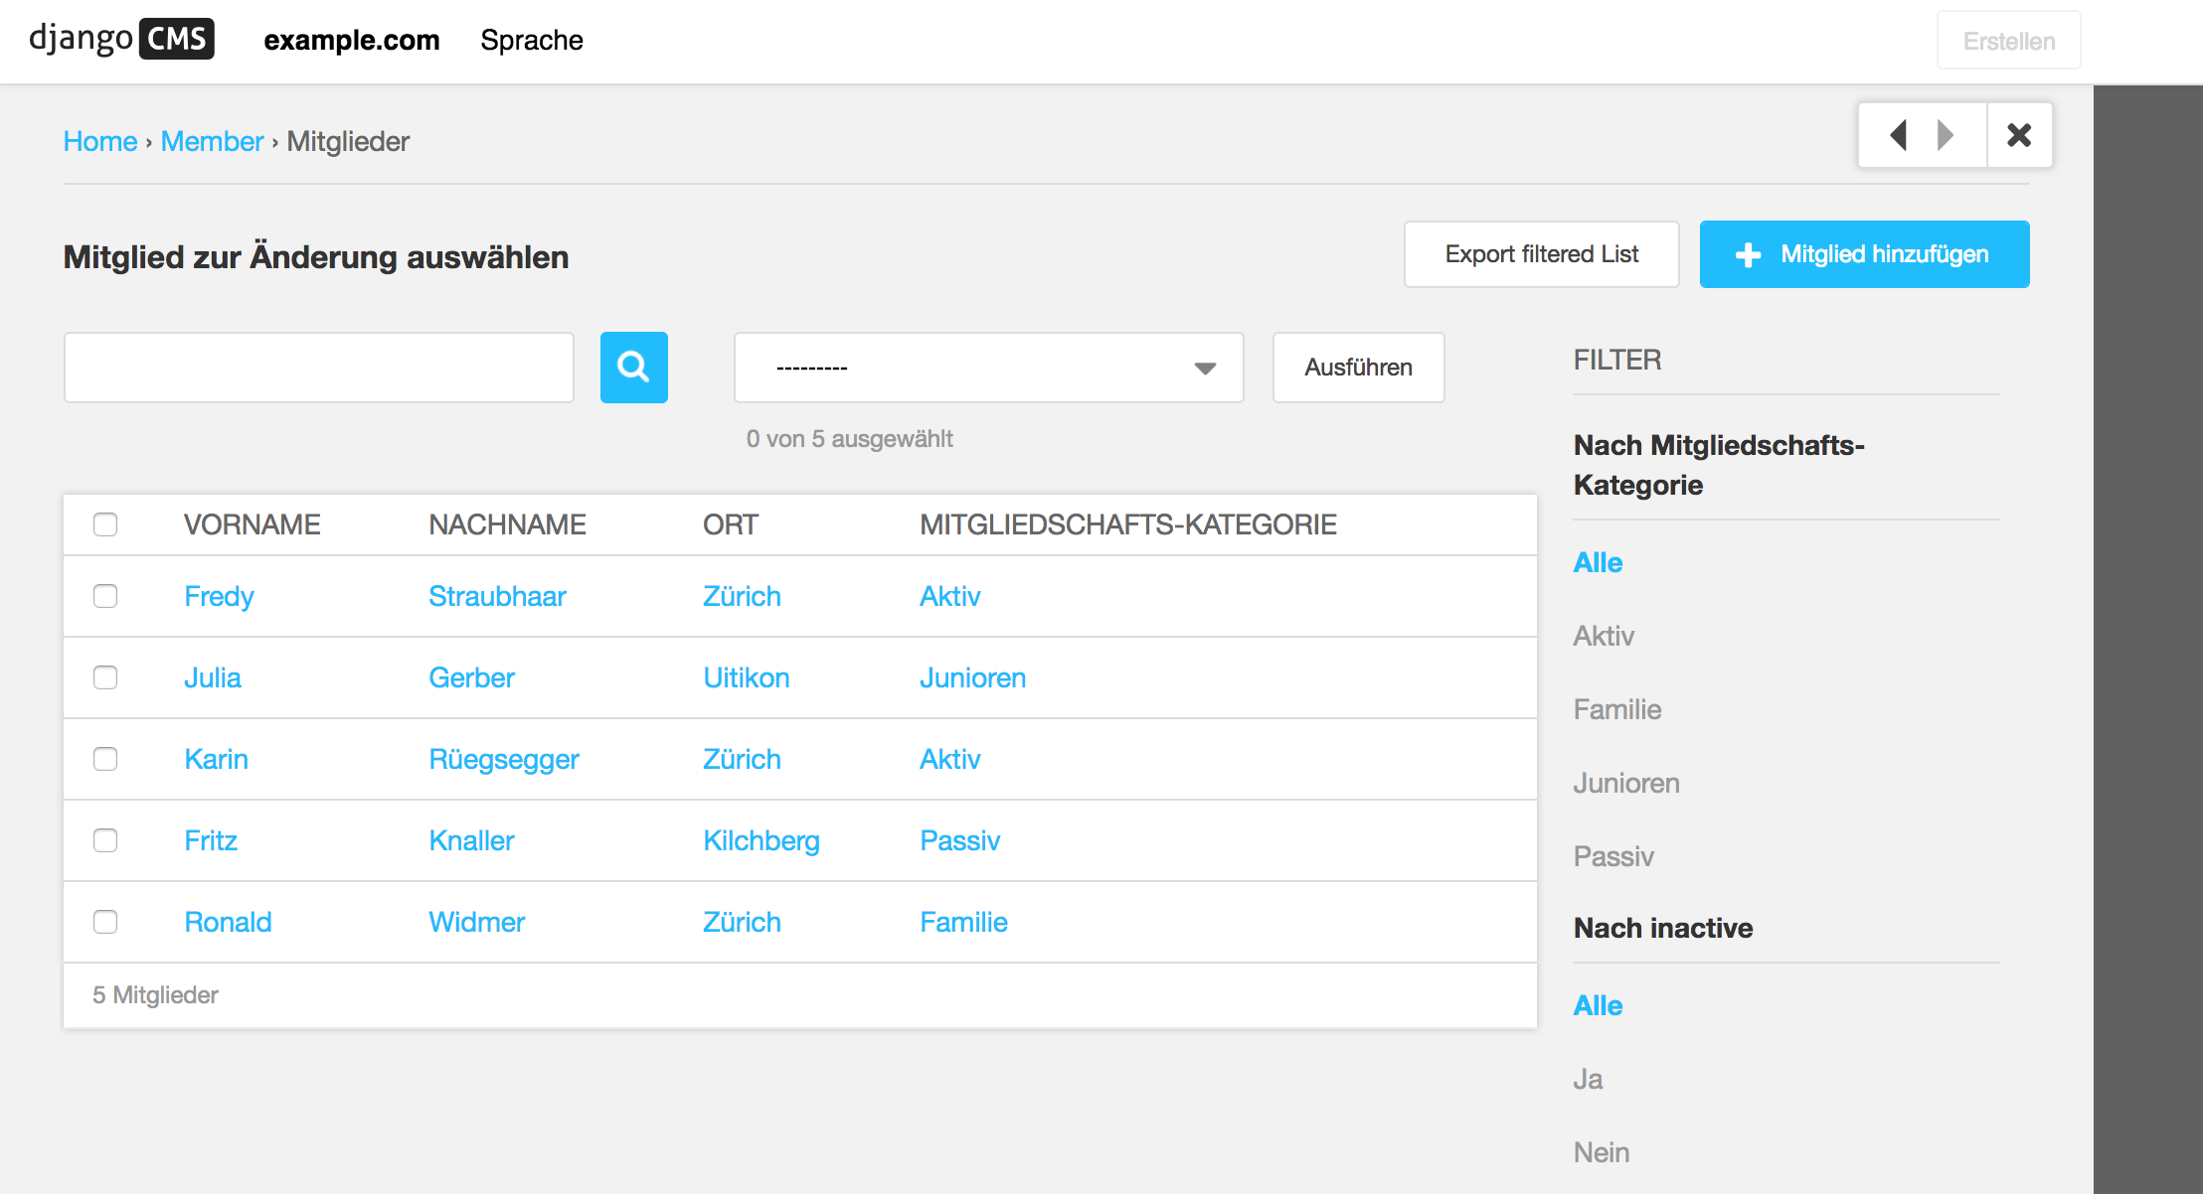Image resolution: width=2203 pixels, height=1194 pixels.
Task: Check the box for Karin Rüegsegger
Action: point(105,759)
